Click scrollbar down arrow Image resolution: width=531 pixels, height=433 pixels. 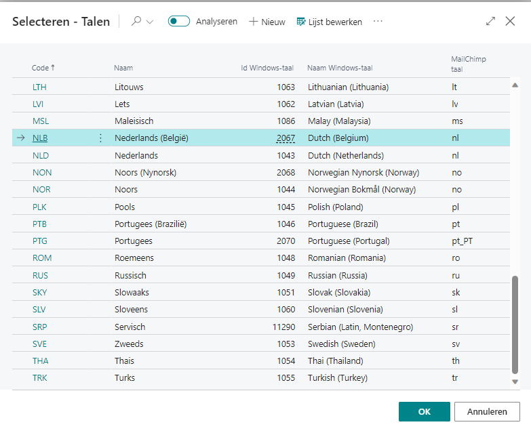[515, 382]
